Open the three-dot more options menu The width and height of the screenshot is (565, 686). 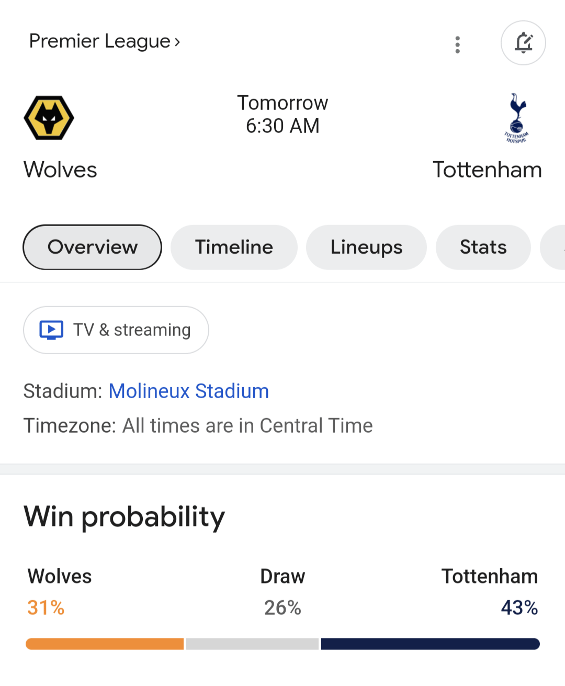coord(458,44)
